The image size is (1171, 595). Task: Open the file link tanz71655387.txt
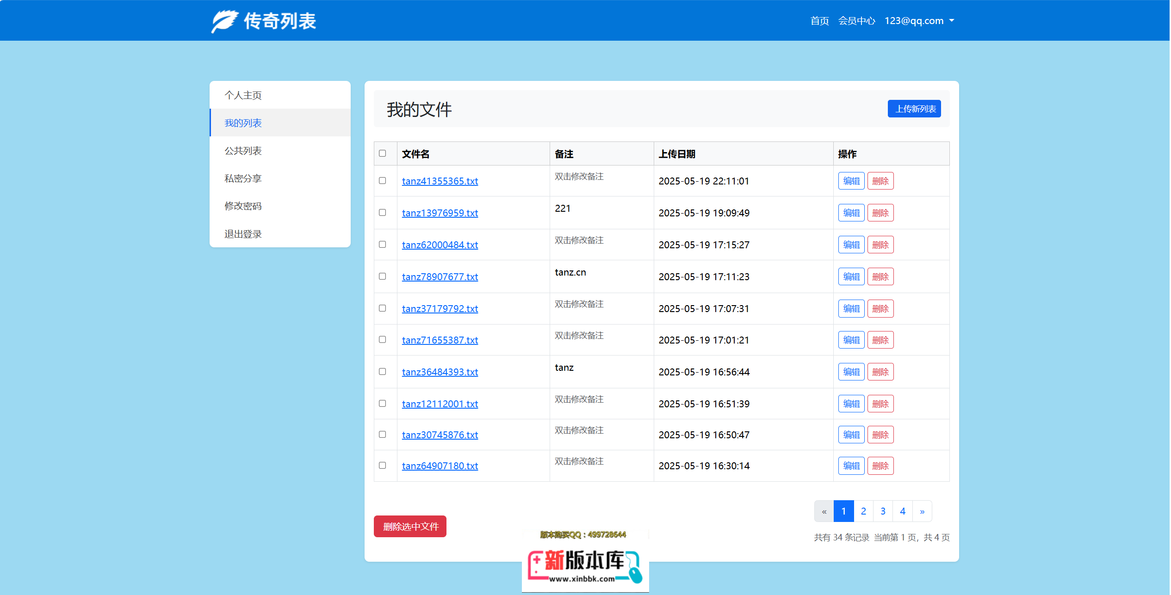pos(440,340)
